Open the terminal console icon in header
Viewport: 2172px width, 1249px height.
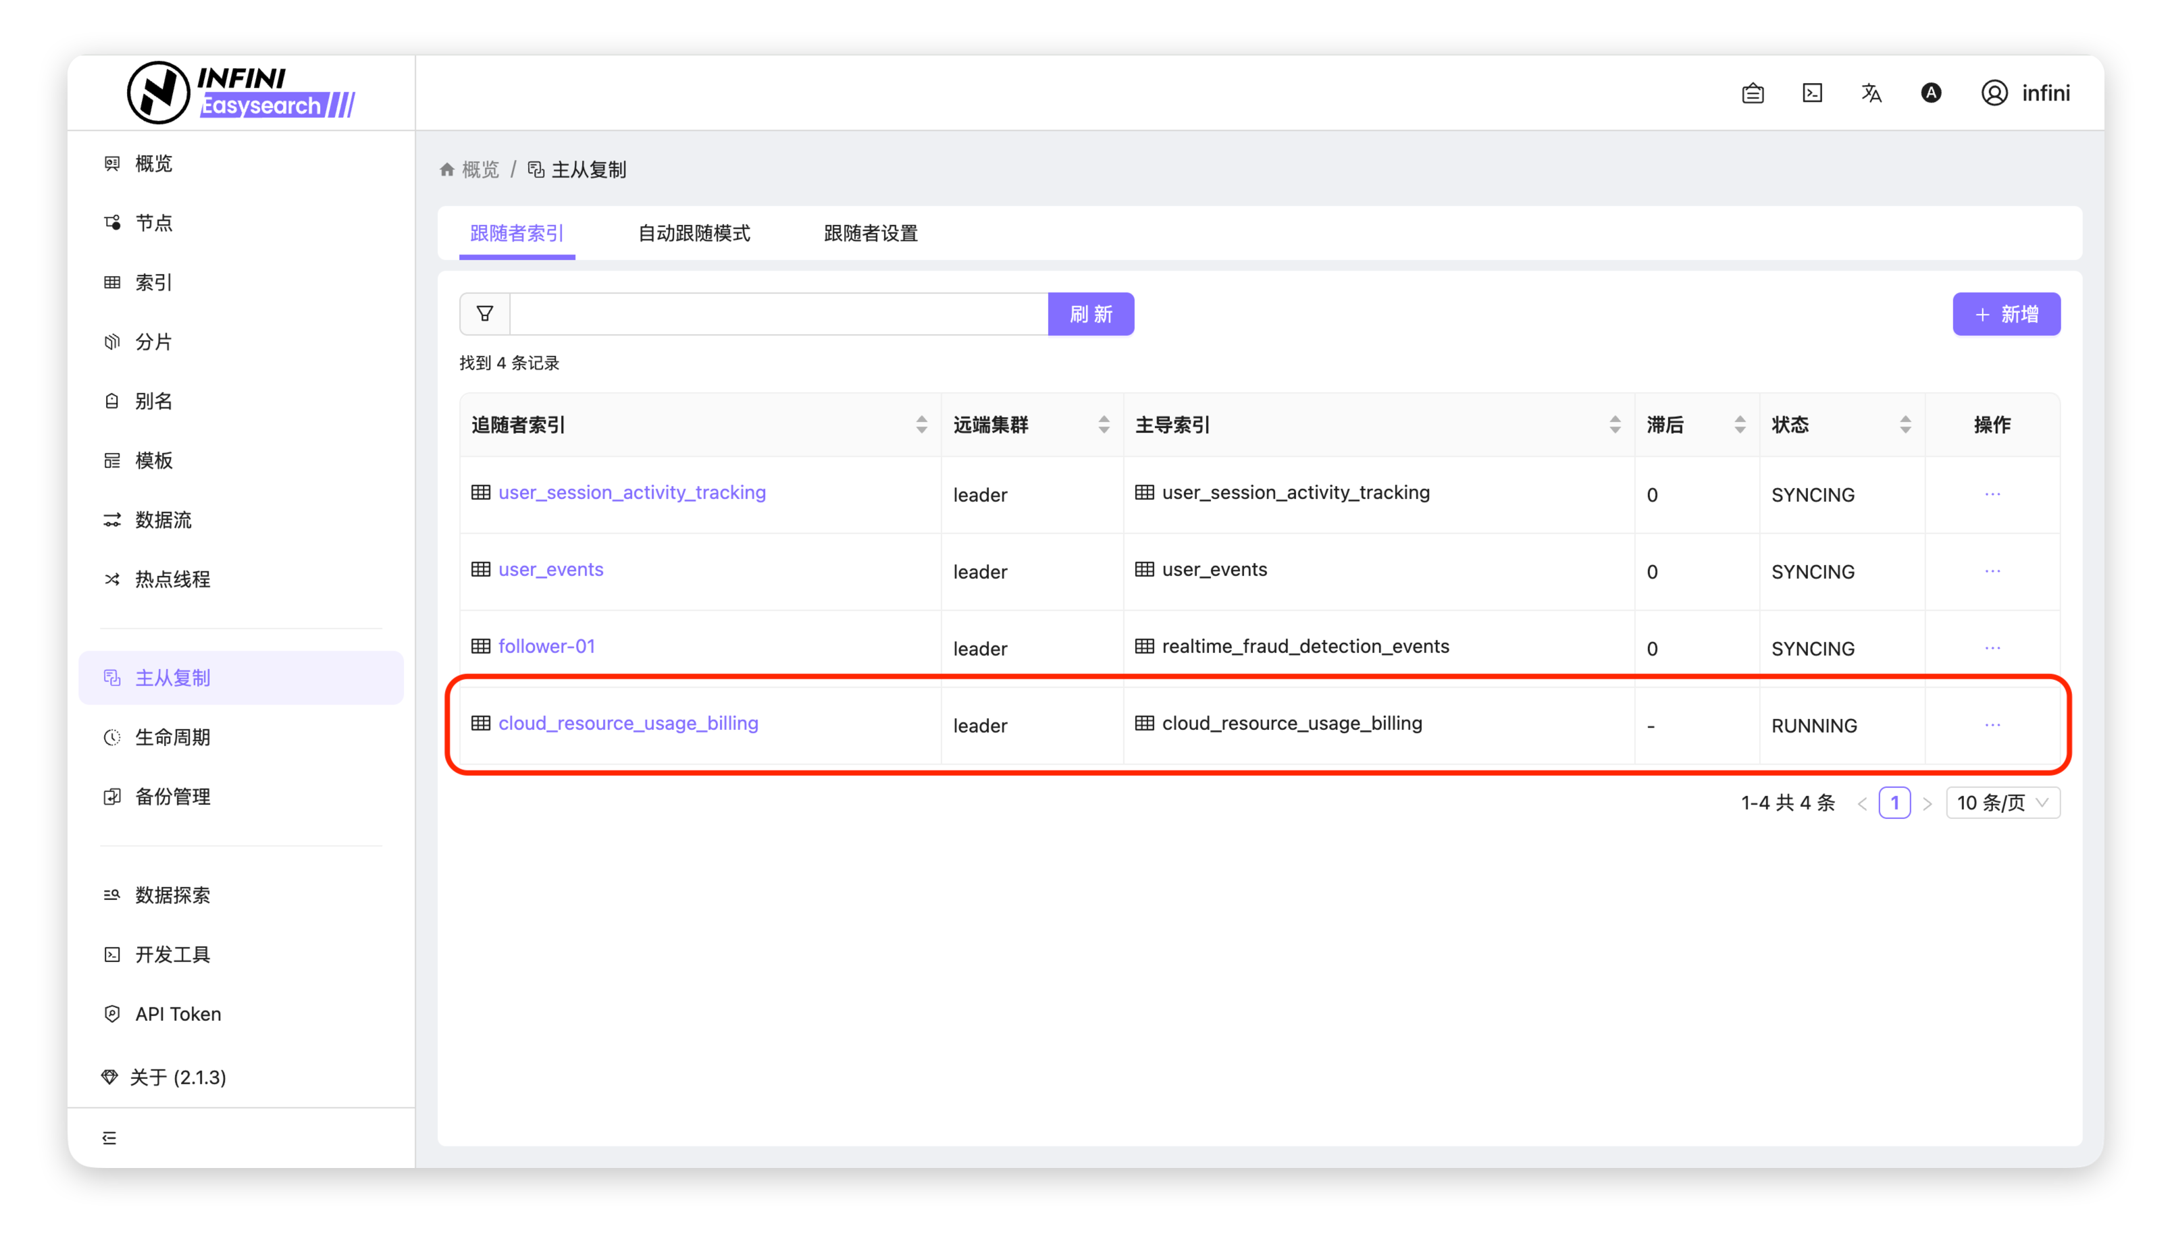(x=1811, y=92)
